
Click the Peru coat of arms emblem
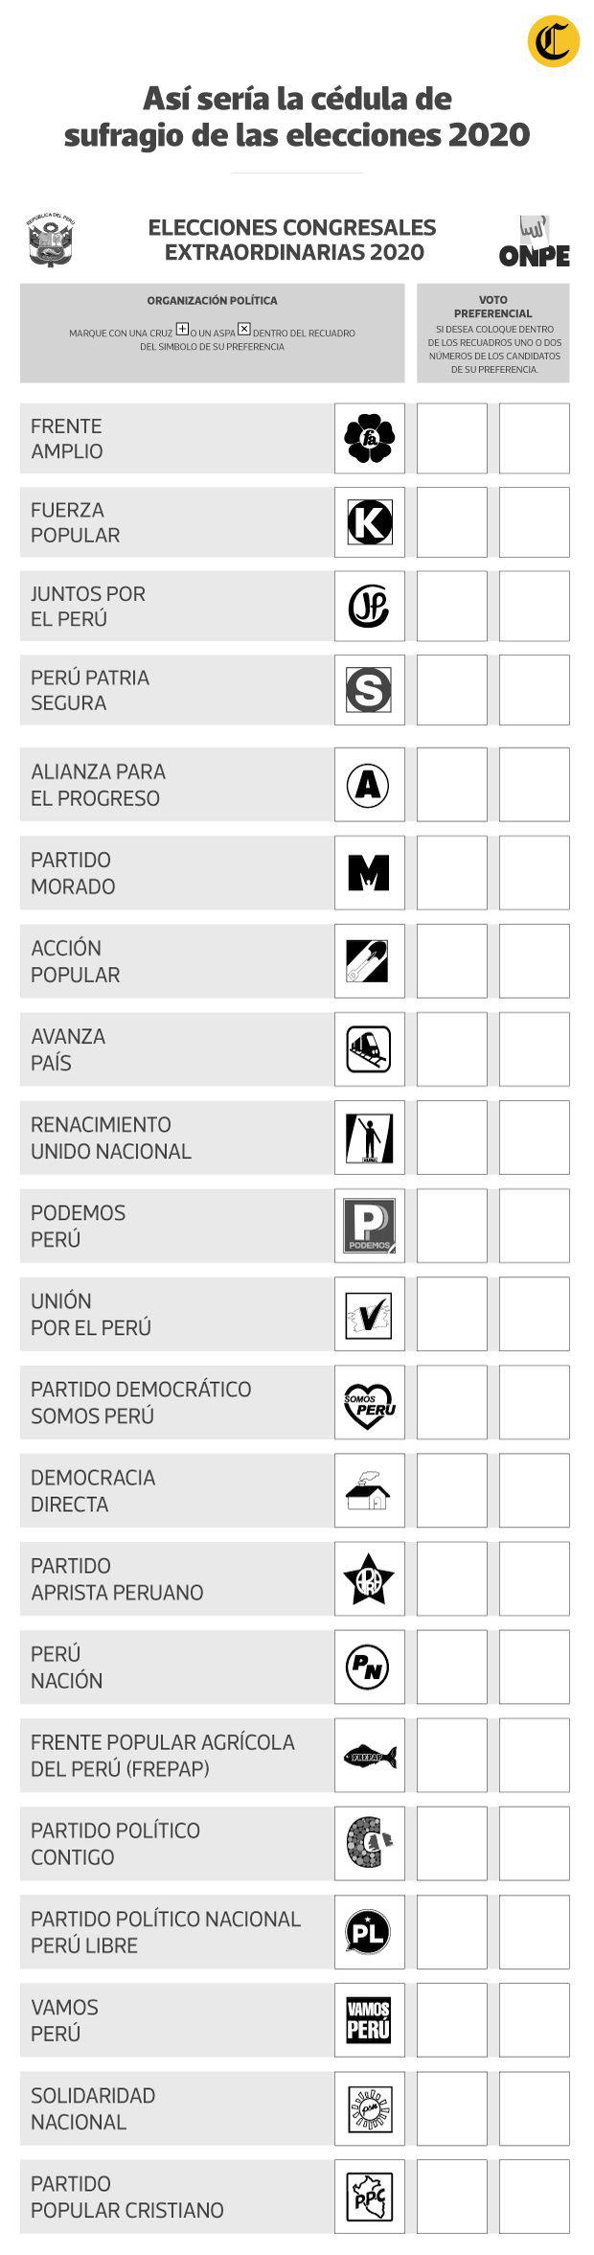pos(51,241)
